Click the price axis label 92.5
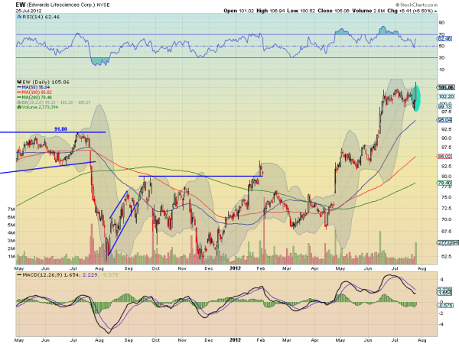459x344 pixels. 447,129
